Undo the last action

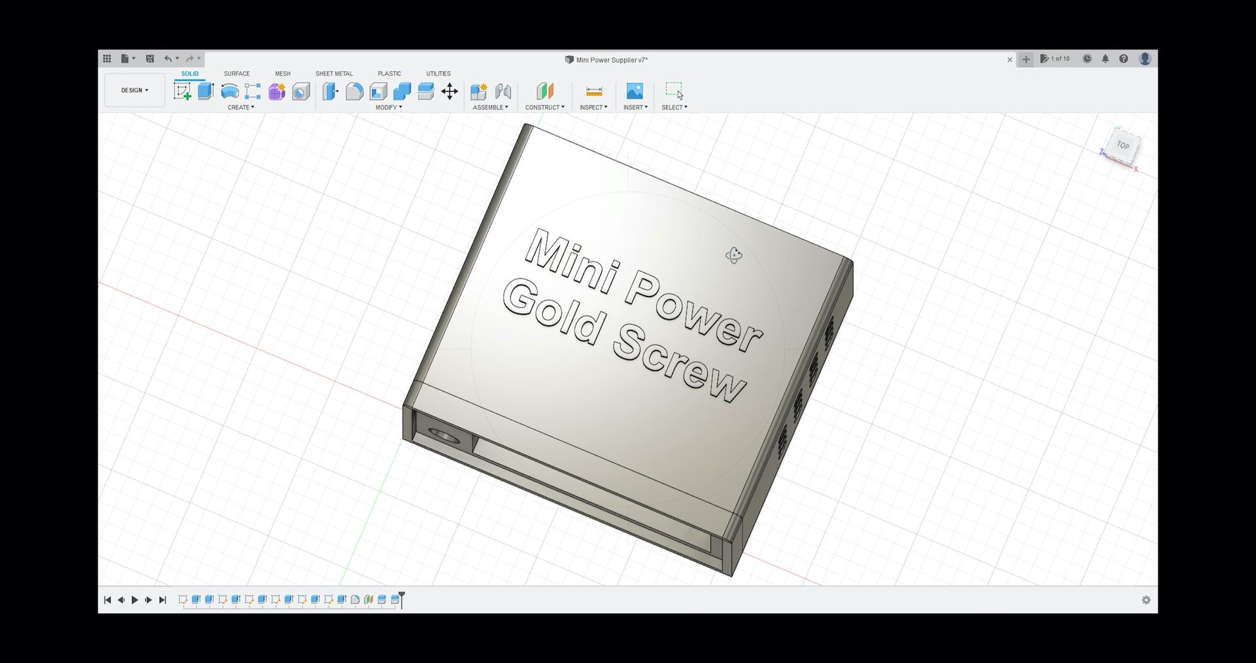pyautogui.click(x=168, y=59)
